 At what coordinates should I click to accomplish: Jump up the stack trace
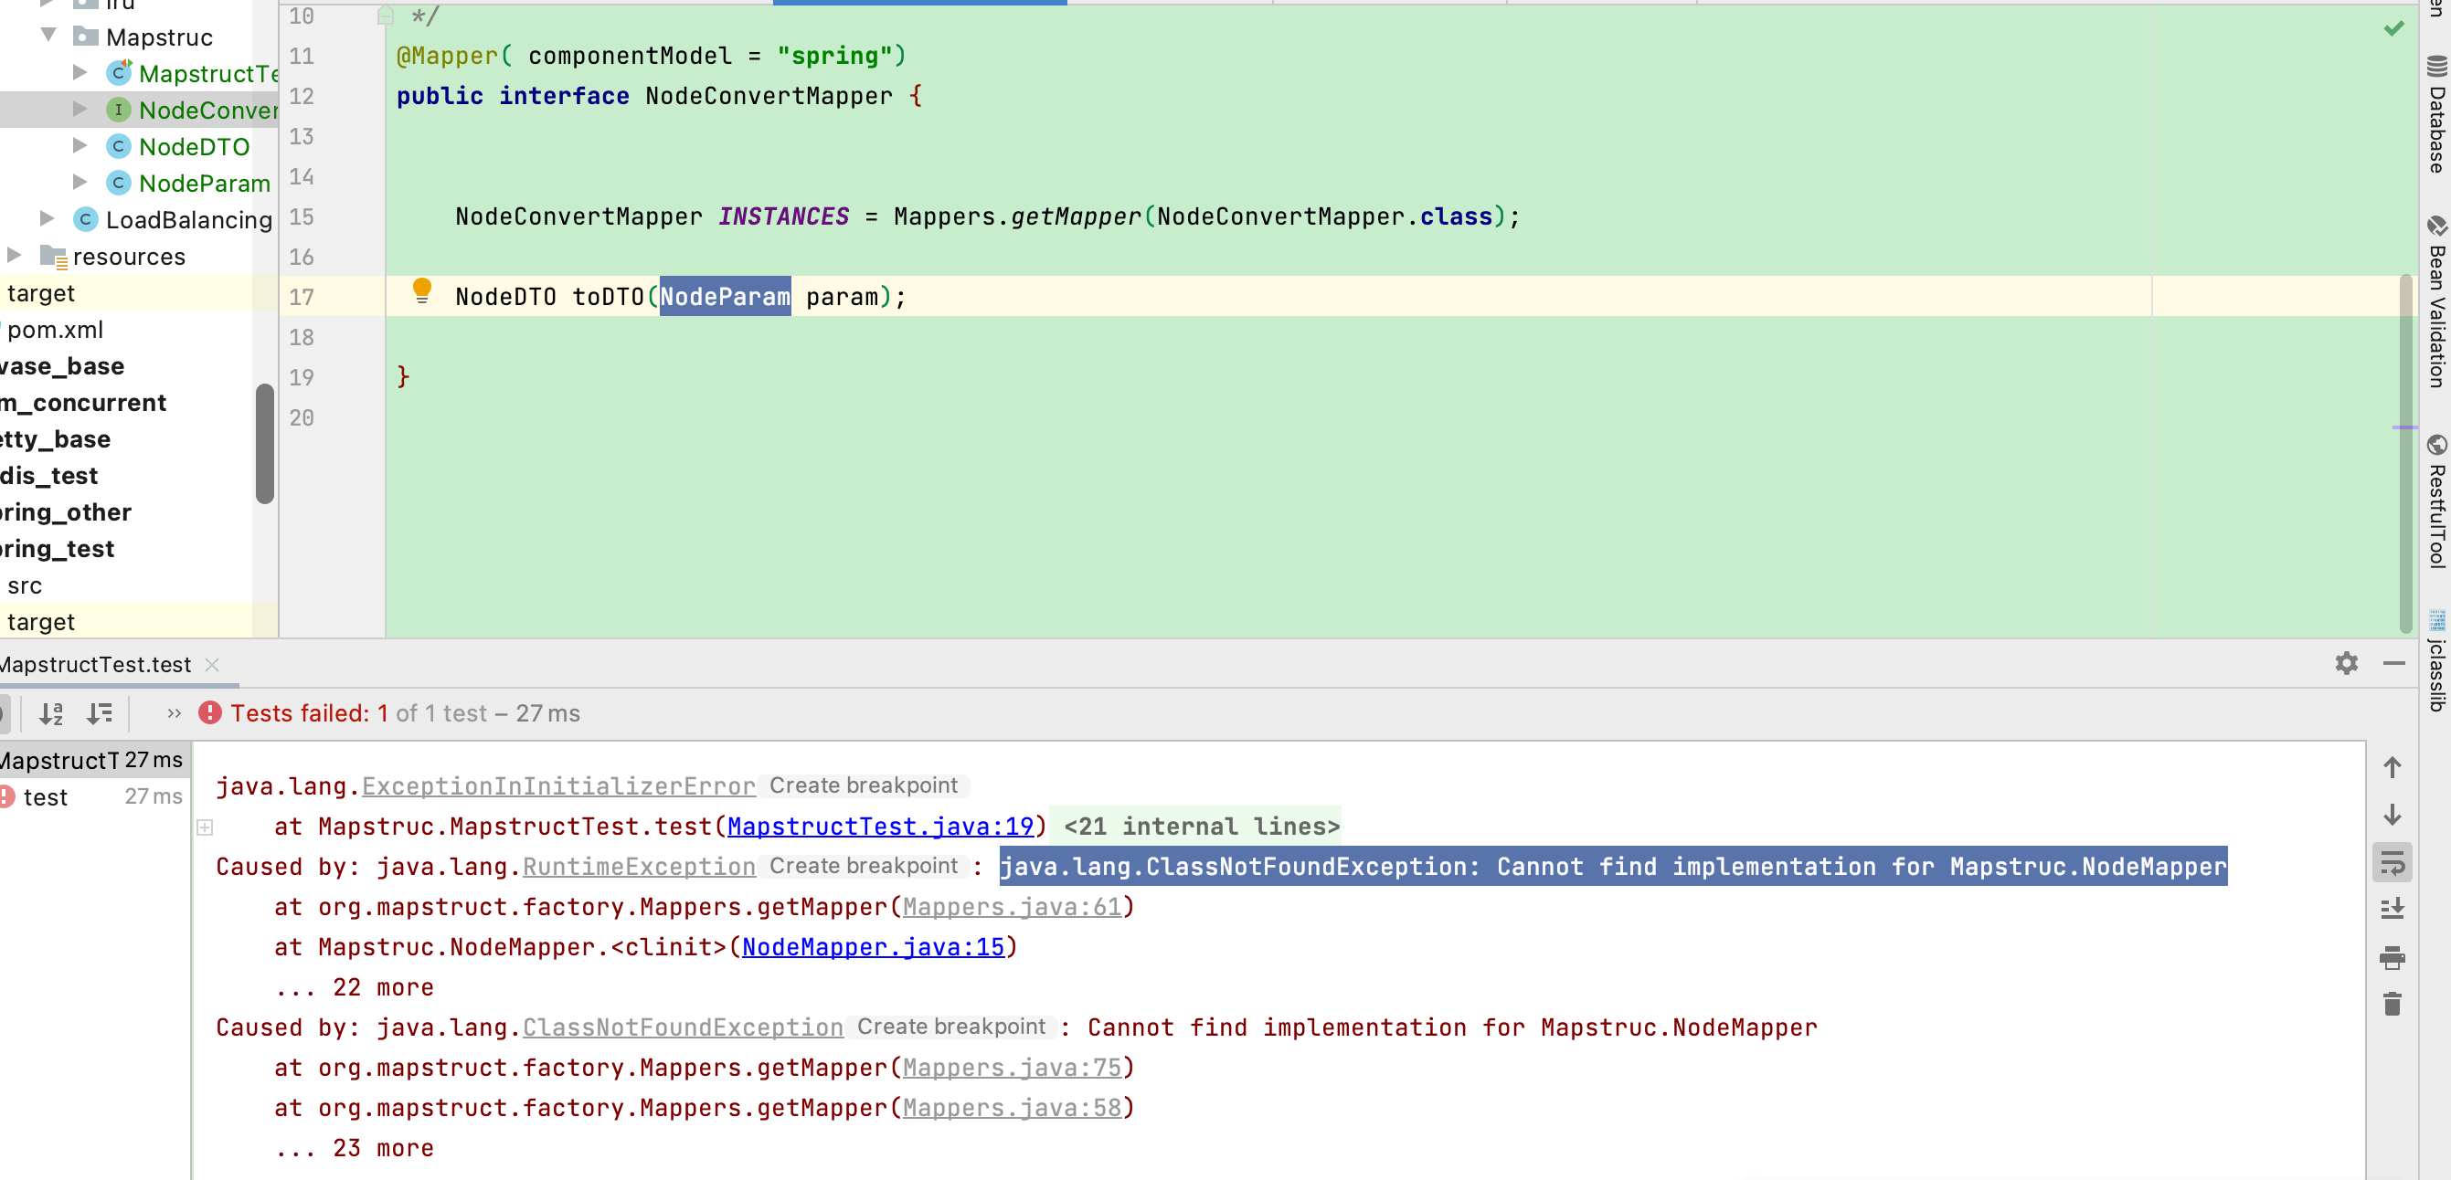pos(2392,767)
